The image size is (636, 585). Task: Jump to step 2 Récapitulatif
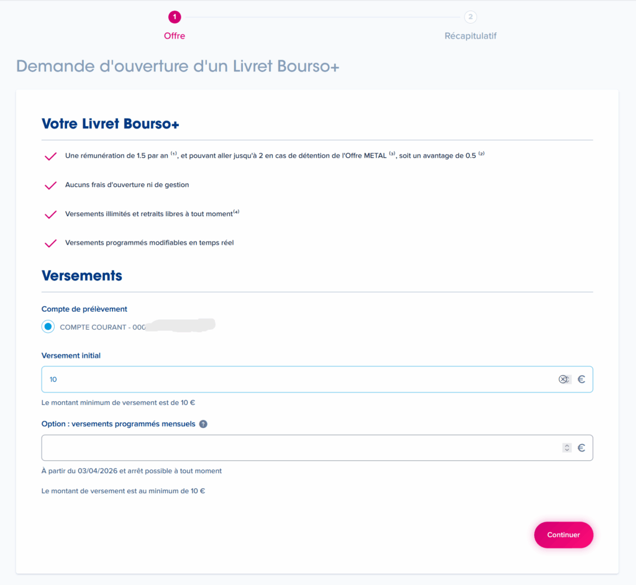click(x=470, y=17)
